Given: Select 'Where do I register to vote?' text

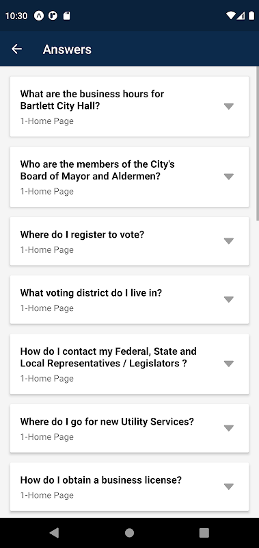Looking at the screenshot, I should 82,234.
